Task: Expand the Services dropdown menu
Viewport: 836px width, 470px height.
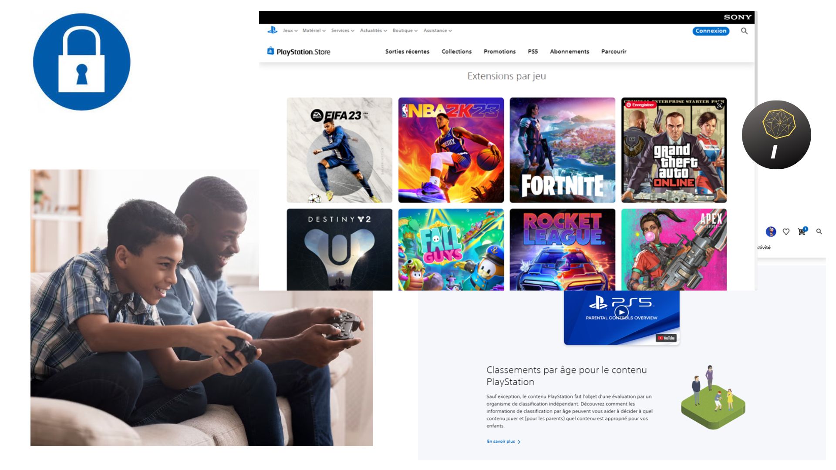Action: [x=343, y=30]
